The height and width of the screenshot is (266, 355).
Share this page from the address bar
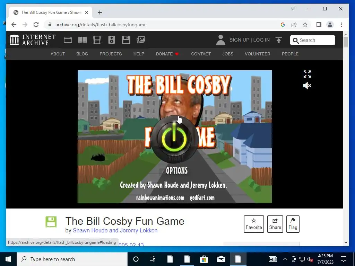(294, 25)
